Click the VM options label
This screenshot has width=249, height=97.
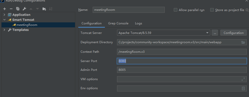coord(89,79)
